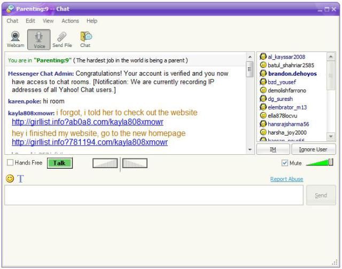342x269 pixels.
Task: Click the Report Abuse link
Action: [286, 179]
